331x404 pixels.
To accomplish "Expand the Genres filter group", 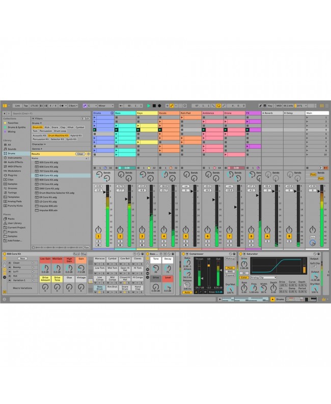I will 37,149.
